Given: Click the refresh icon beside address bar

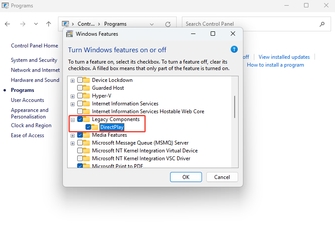Looking at the screenshot, I should point(168,24).
